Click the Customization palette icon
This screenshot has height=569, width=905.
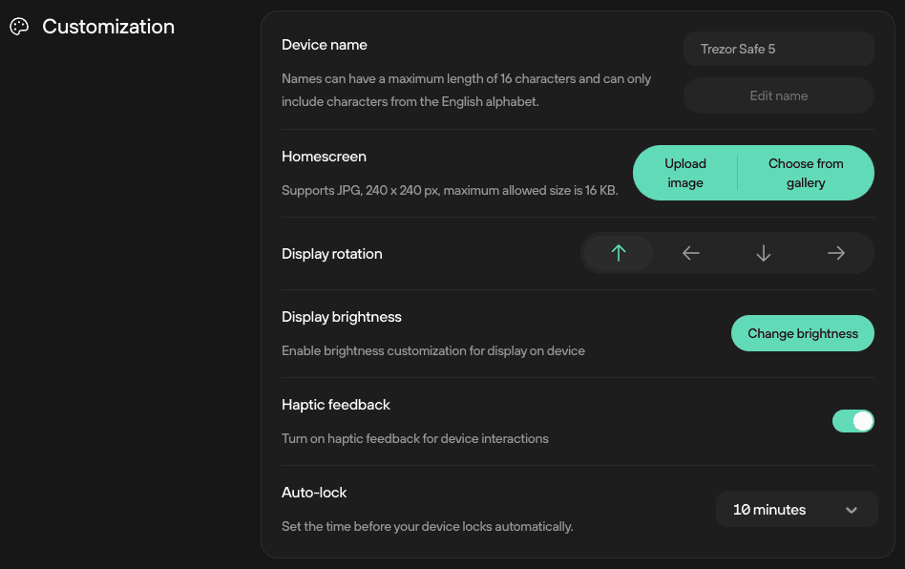(x=19, y=27)
